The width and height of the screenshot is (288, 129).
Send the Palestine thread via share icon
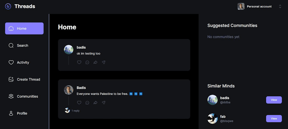point(103,103)
